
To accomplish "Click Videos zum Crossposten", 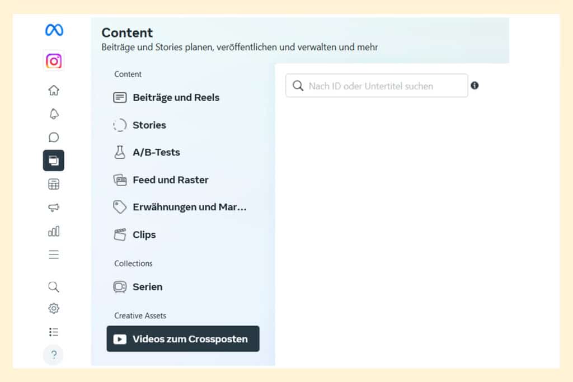I will pyautogui.click(x=182, y=338).
